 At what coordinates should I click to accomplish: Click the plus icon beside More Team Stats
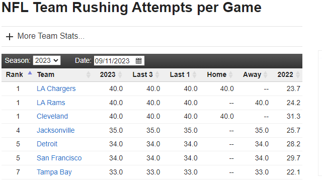point(10,37)
